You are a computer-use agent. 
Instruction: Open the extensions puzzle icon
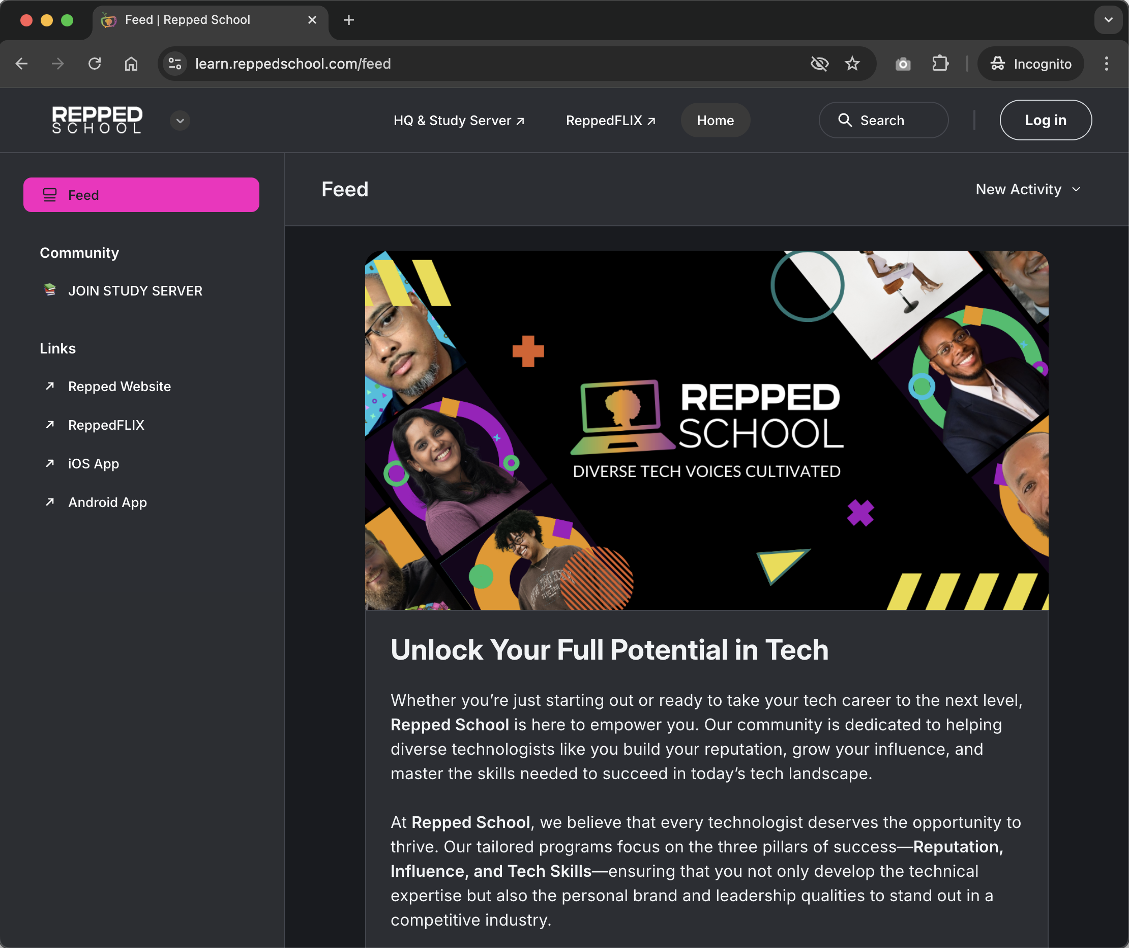point(940,64)
